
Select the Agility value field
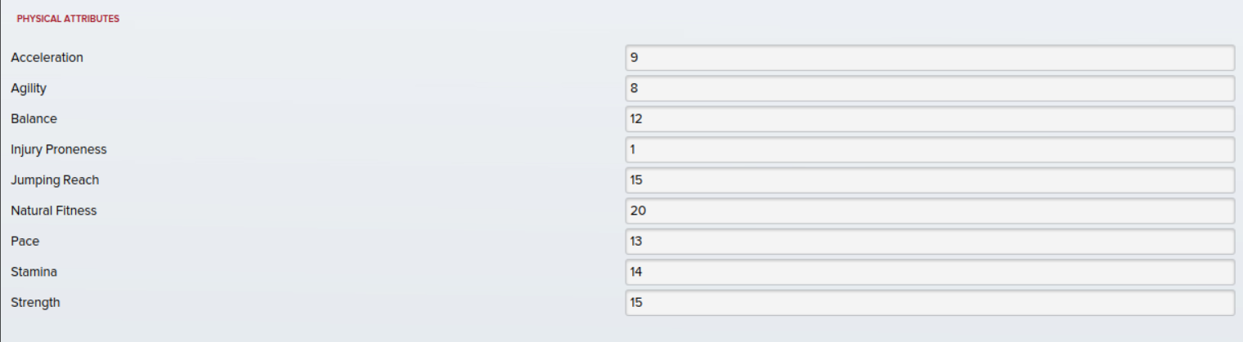929,88
